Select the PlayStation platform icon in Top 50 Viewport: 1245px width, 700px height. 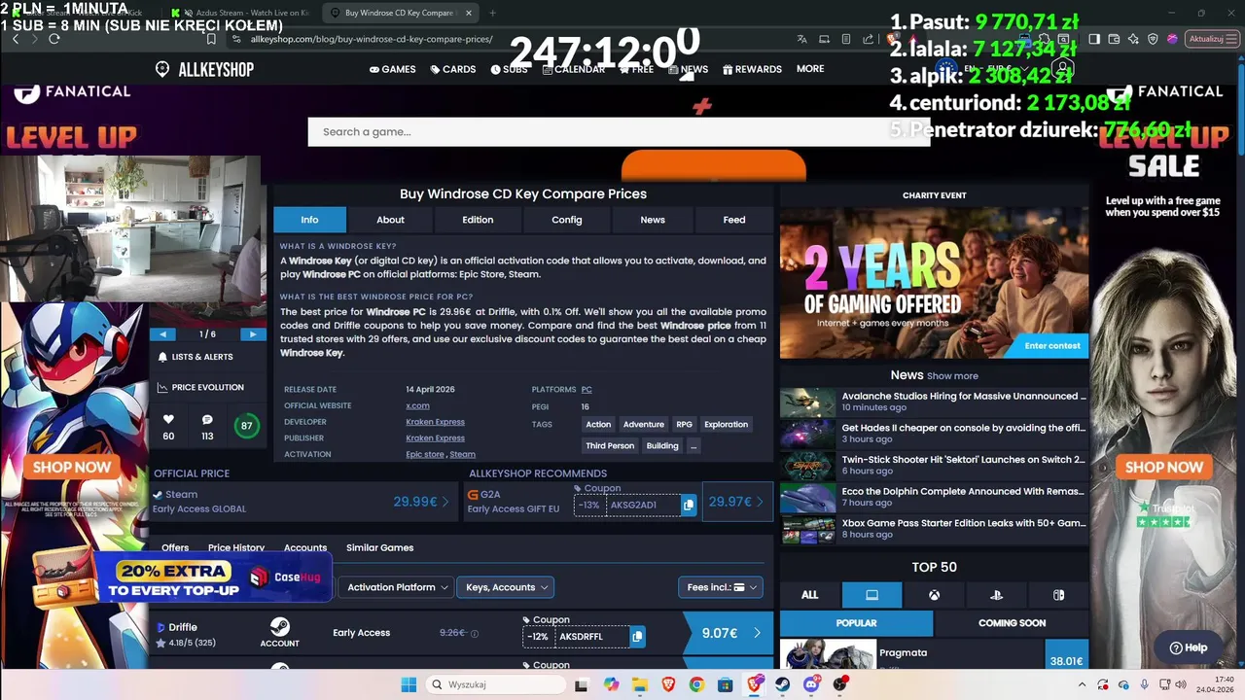(996, 595)
